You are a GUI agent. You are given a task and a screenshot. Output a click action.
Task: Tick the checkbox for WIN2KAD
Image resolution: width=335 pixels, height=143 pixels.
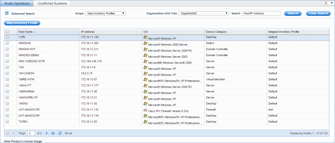point(7,43)
